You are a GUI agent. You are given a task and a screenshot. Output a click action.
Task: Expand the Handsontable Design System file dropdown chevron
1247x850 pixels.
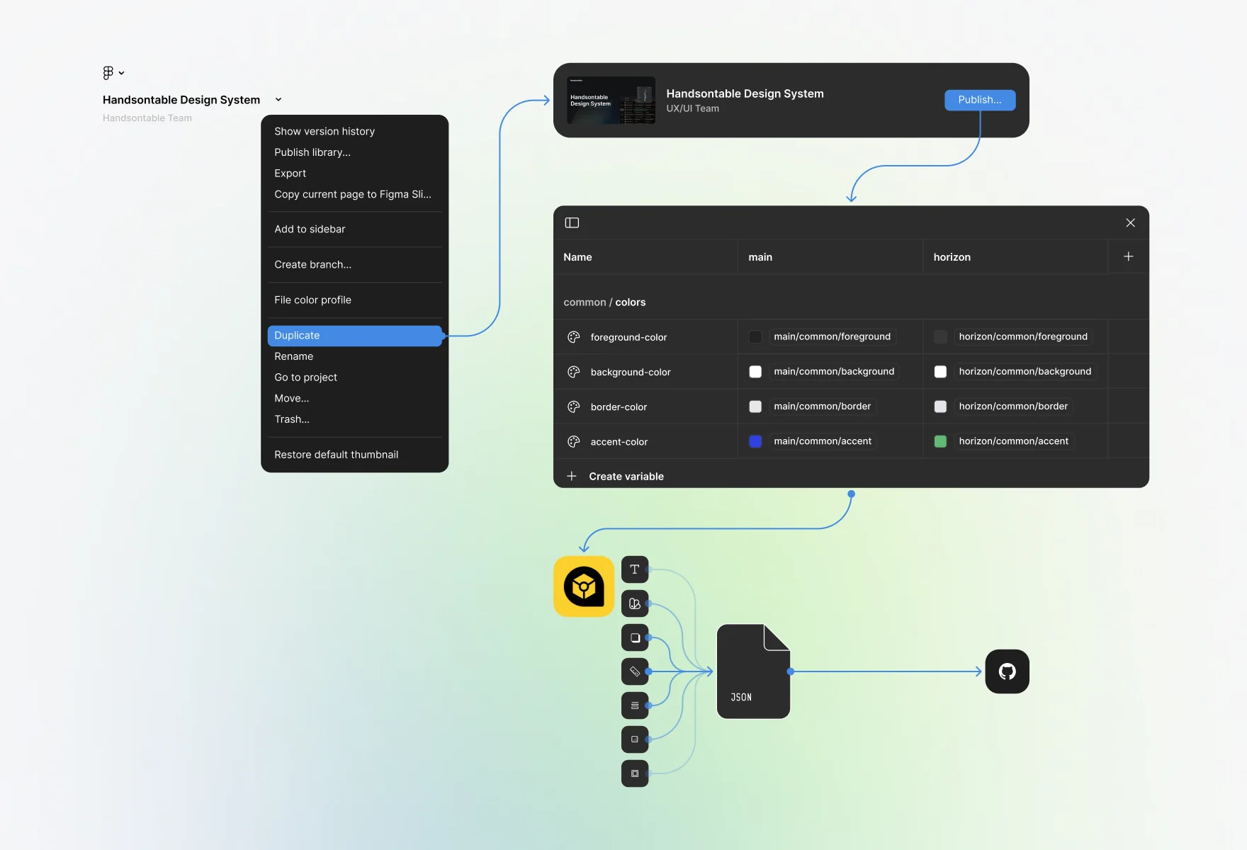pyautogui.click(x=278, y=100)
